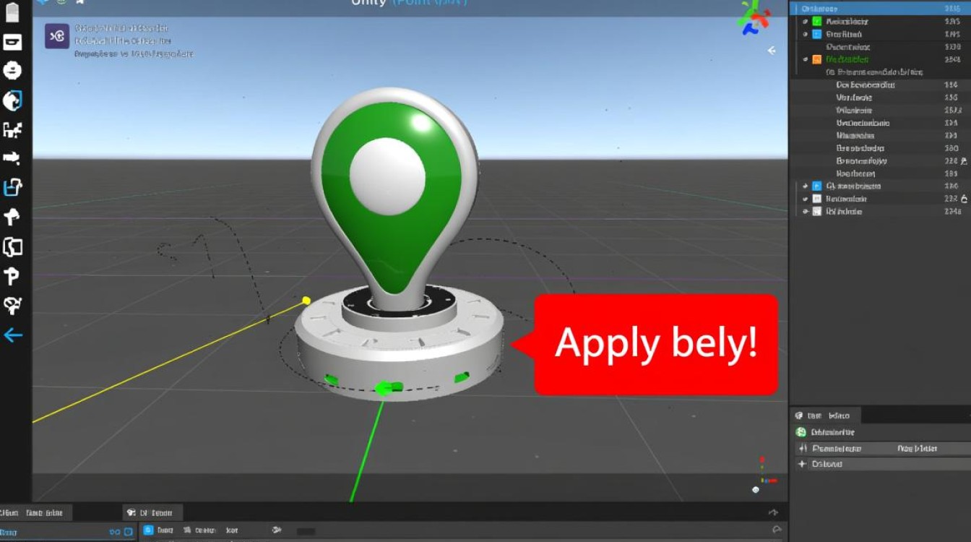Expand the last hierarchy row with image icon
This screenshot has height=542, width=971.
coord(805,212)
